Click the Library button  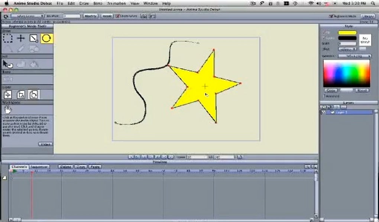(368, 16)
